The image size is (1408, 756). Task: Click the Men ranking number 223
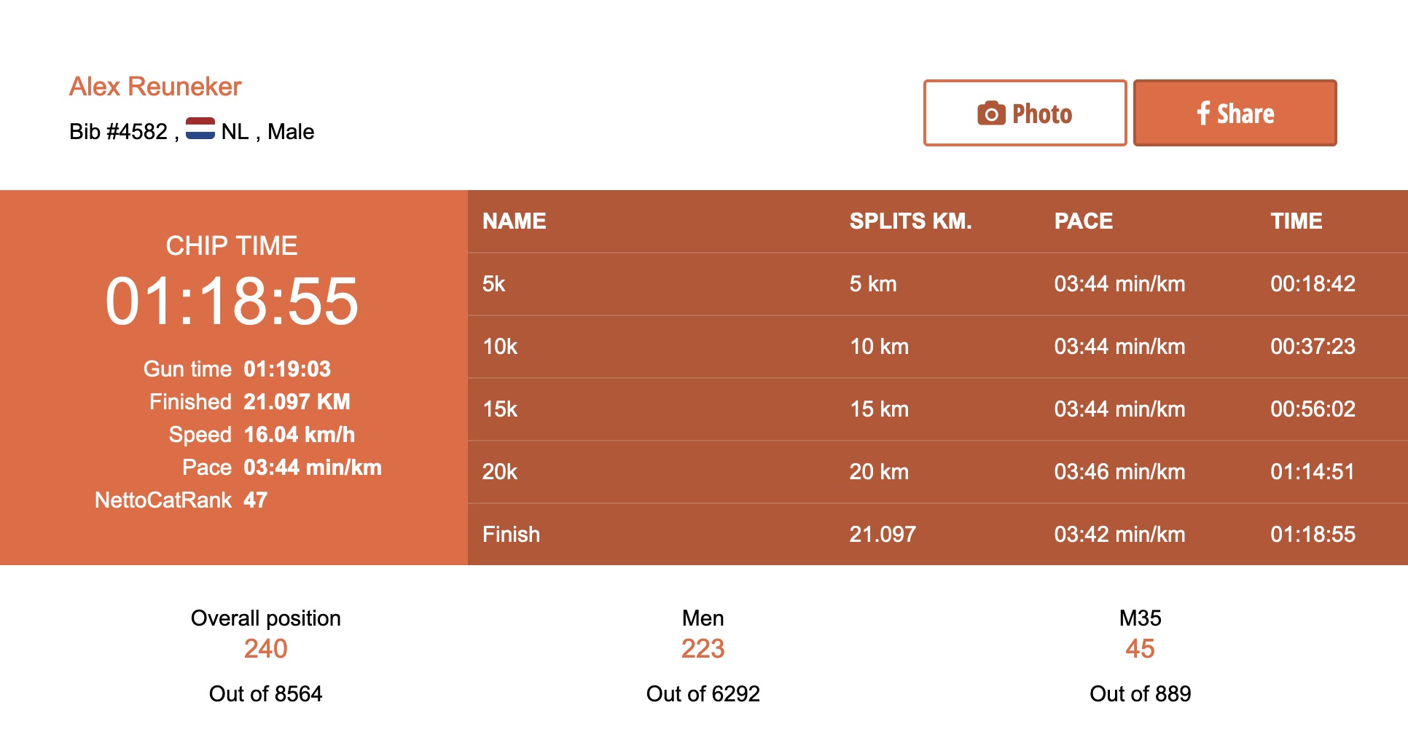point(703,649)
